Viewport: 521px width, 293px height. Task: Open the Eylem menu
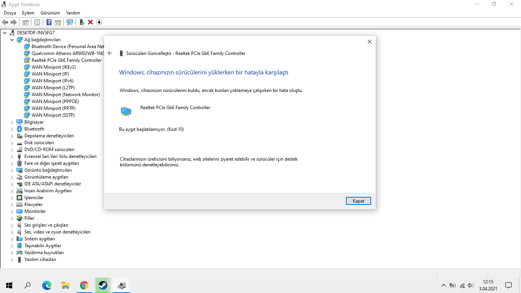click(28, 13)
